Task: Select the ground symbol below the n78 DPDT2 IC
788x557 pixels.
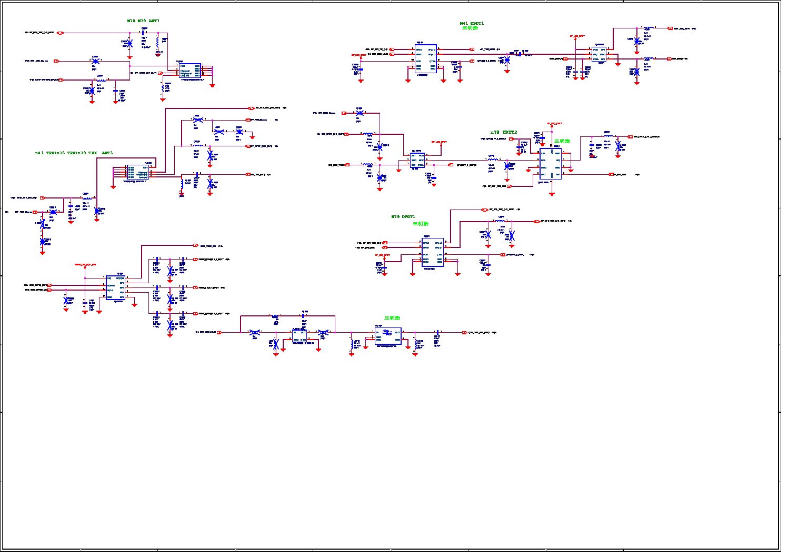Action: click(x=552, y=194)
